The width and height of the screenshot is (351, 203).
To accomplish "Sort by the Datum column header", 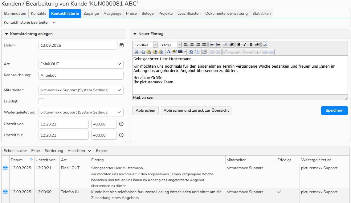I will click(x=22, y=160).
